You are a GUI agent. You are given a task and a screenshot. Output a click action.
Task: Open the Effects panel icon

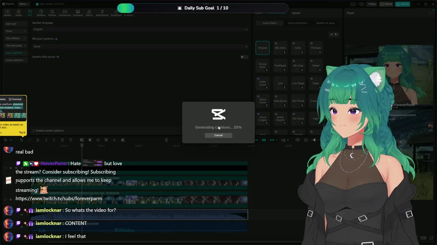point(52,13)
